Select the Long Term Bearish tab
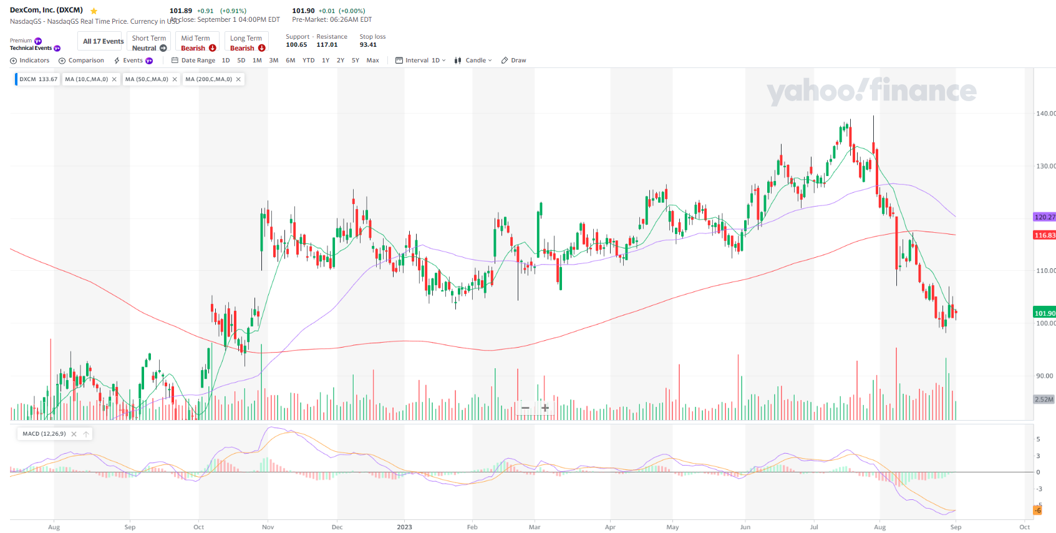The image size is (1056, 533). coord(246,42)
